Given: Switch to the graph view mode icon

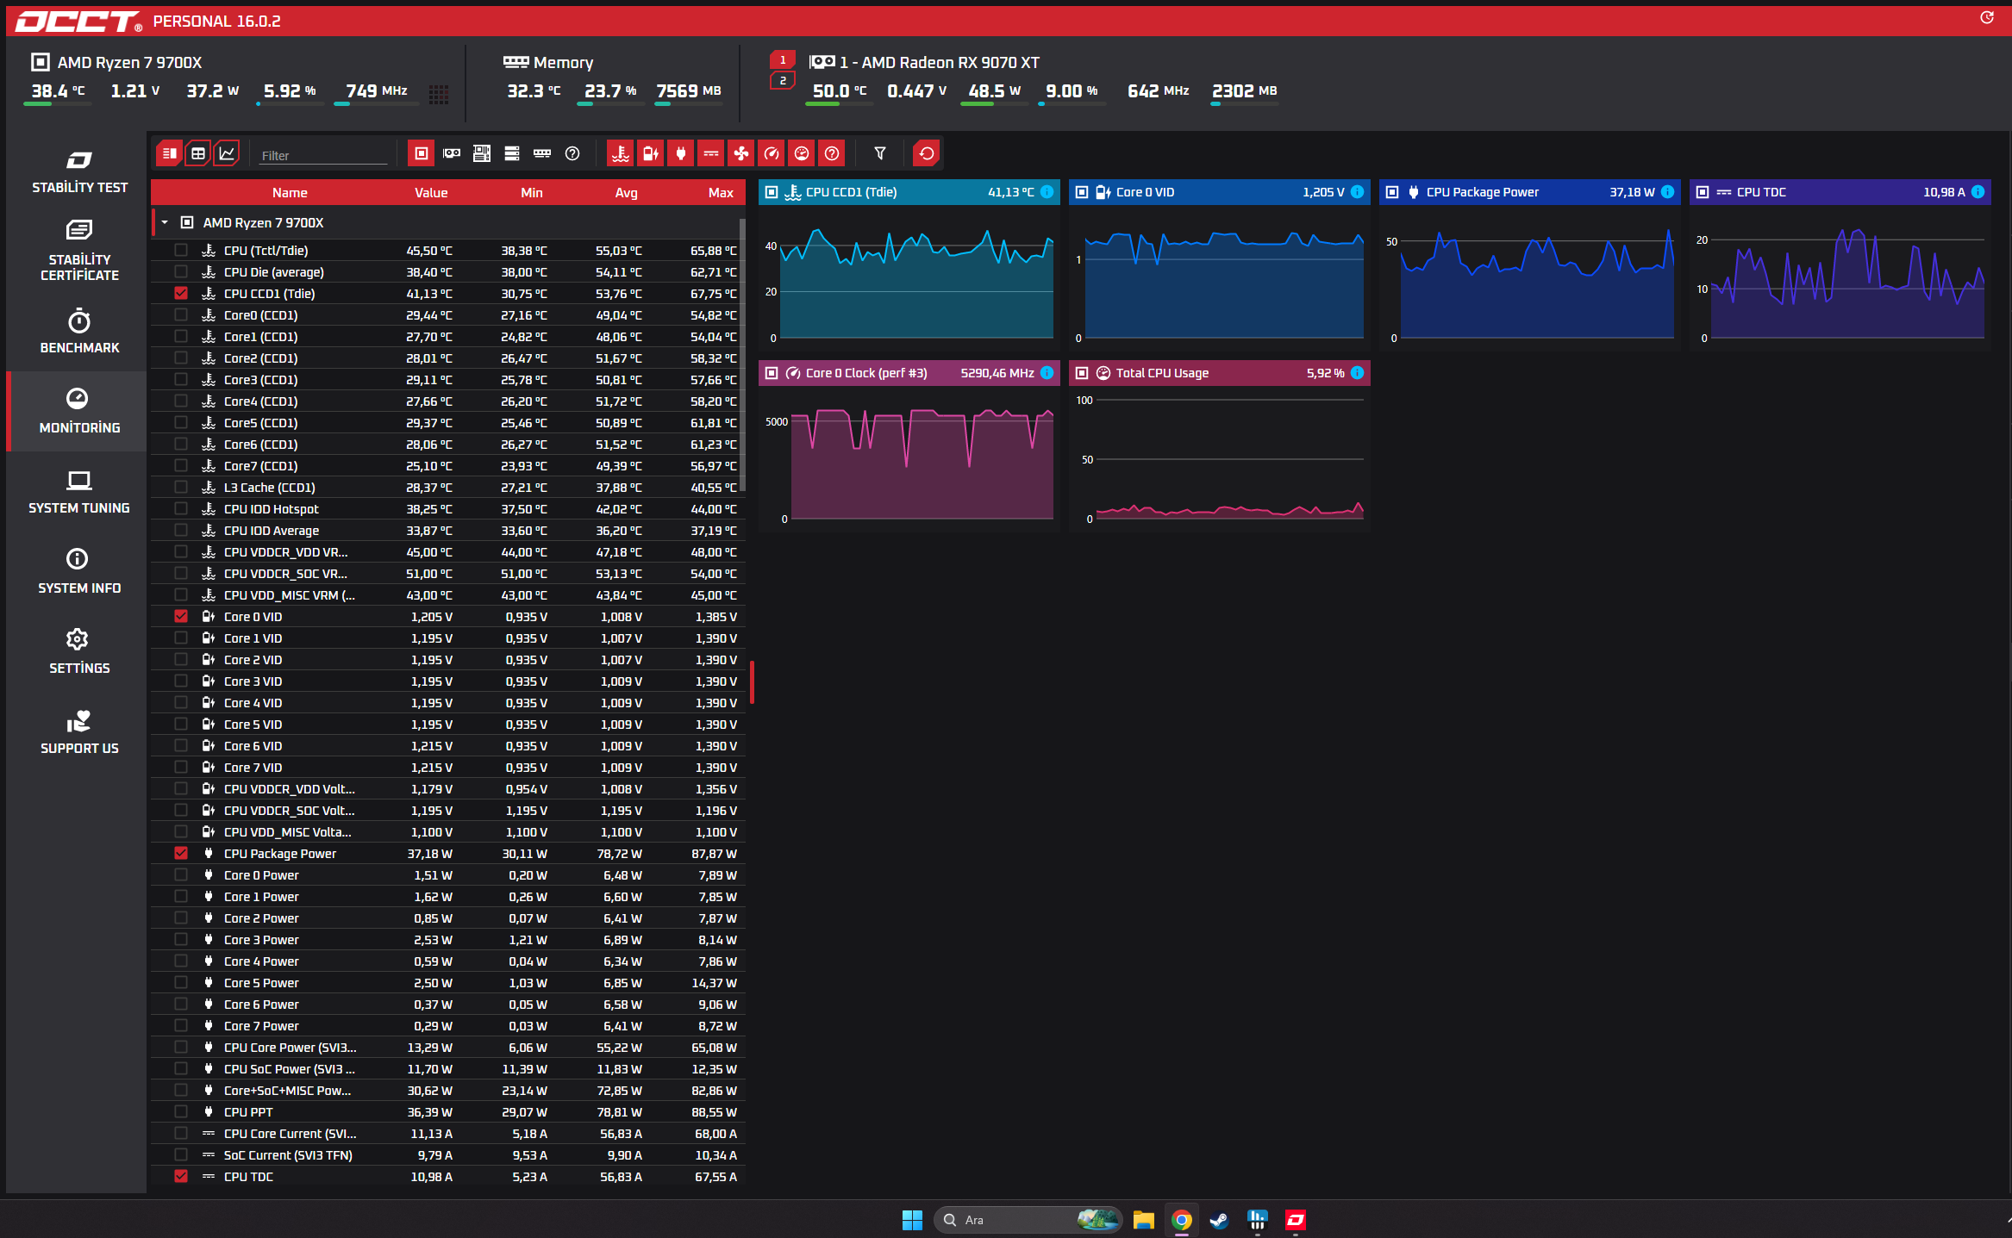Looking at the screenshot, I should pyautogui.click(x=227, y=154).
